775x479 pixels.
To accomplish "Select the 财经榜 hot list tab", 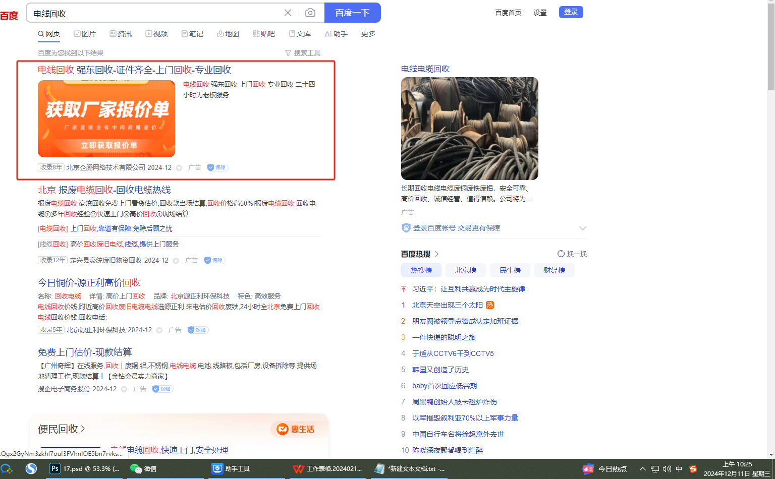I will 555,270.
